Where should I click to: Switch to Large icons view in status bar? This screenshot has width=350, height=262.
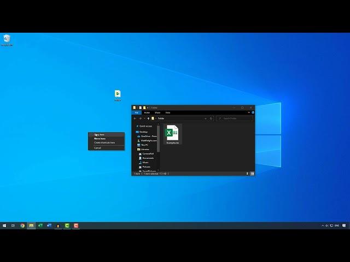coord(252,174)
